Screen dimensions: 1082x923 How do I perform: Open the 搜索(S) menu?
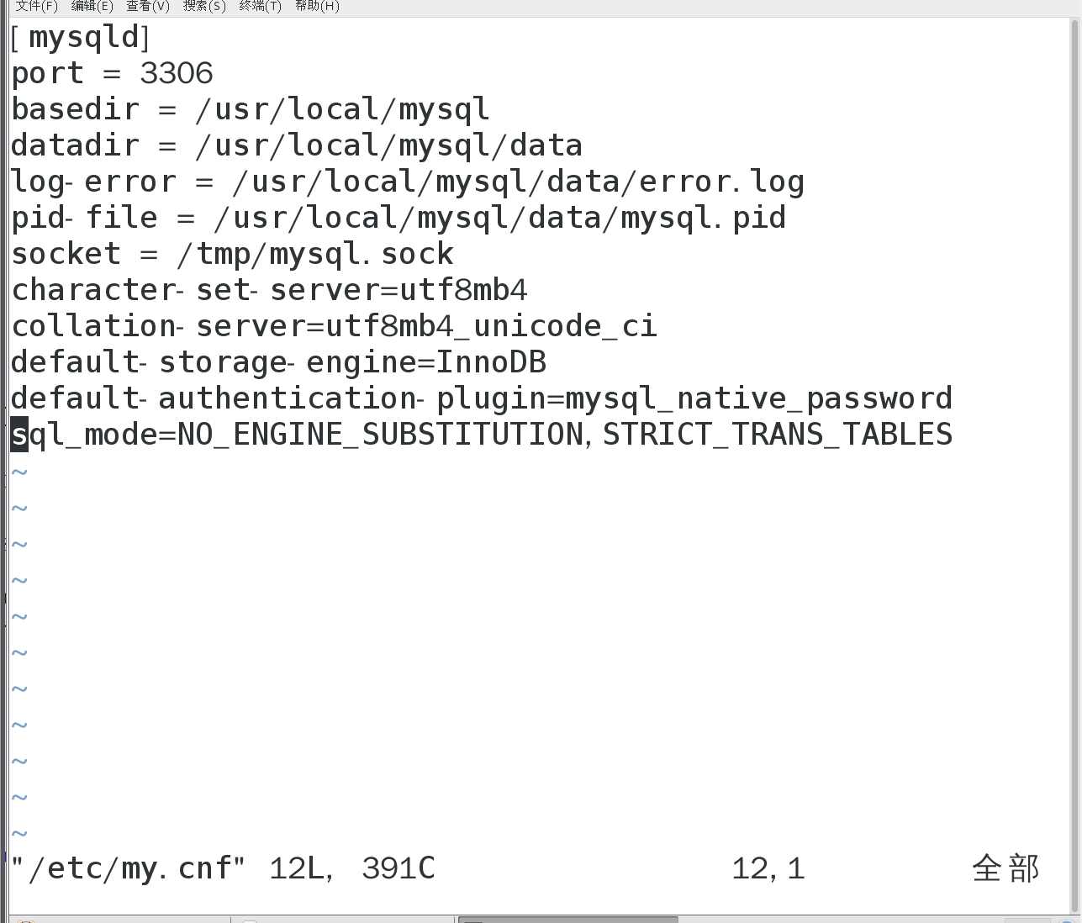click(x=203, y=7)
